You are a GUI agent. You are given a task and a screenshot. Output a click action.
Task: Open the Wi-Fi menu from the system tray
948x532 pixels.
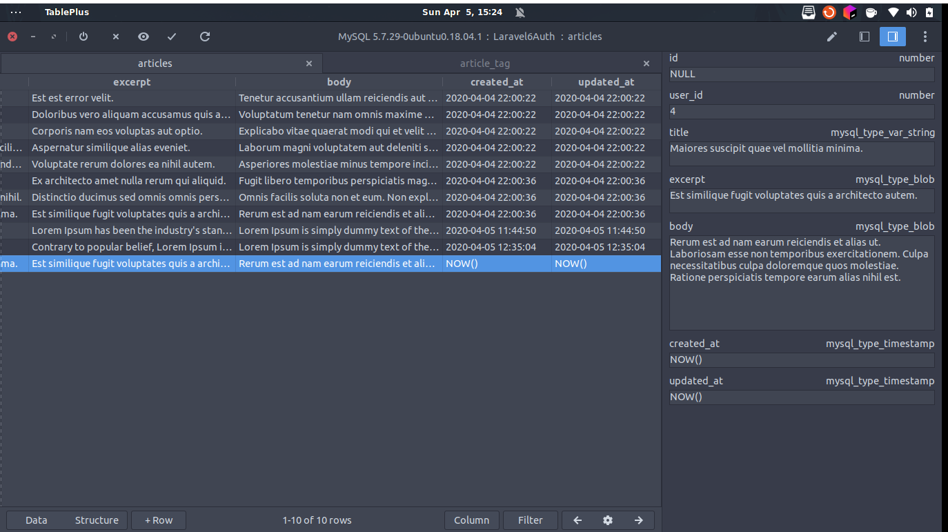[892, 12]
